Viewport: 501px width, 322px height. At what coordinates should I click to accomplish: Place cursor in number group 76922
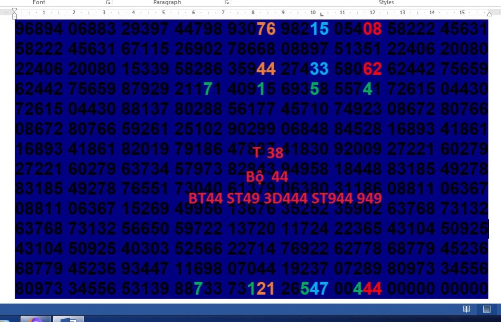coord(305,248)
